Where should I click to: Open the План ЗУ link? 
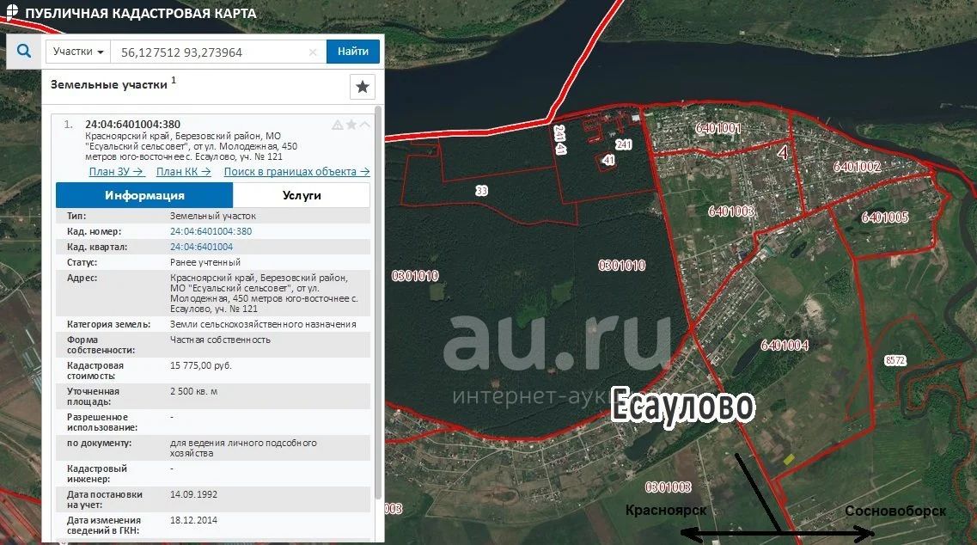click(117, 171)
